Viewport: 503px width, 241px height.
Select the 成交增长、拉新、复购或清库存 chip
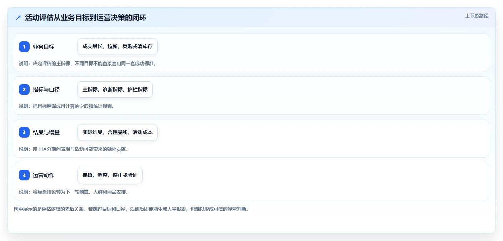[118, 47]
